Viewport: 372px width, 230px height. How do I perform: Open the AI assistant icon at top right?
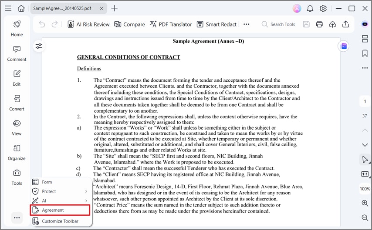pos(365,24)
